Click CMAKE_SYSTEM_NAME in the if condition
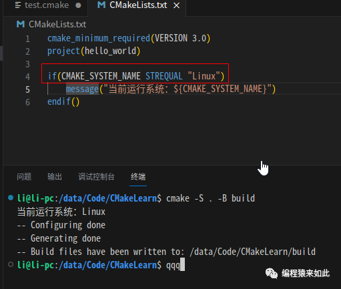The width and height of the screenshot is (341, 289). pyautogui.click(x=101, y=76)
